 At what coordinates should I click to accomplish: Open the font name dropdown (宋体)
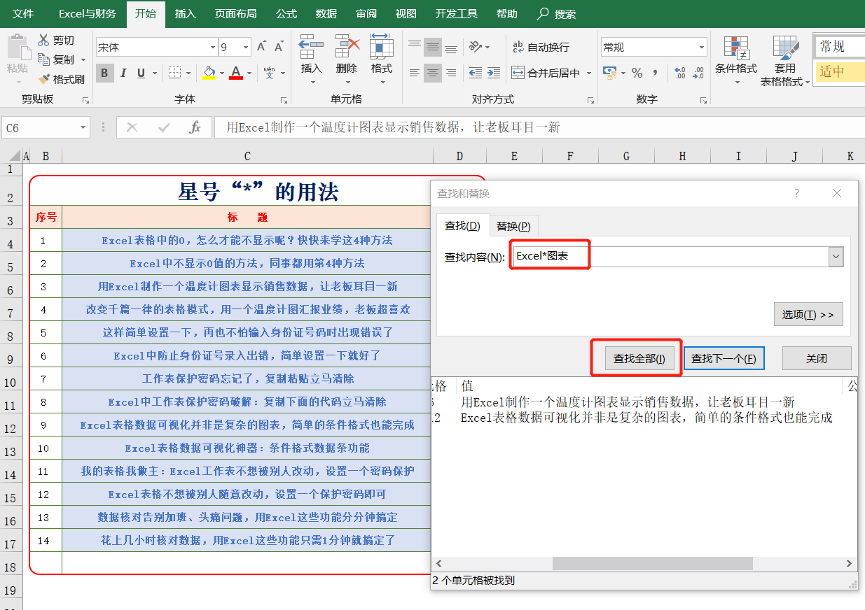[213, 47]
